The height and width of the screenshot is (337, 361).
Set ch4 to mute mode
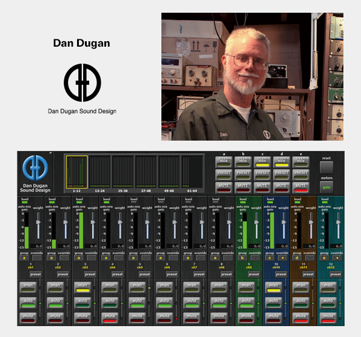click(110, 318)
